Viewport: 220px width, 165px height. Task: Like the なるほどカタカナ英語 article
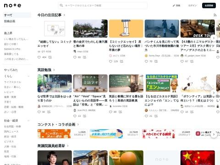(x=146, y=116)
